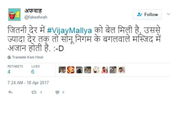Open the Om symbol liker avatar

coord(71,70)
